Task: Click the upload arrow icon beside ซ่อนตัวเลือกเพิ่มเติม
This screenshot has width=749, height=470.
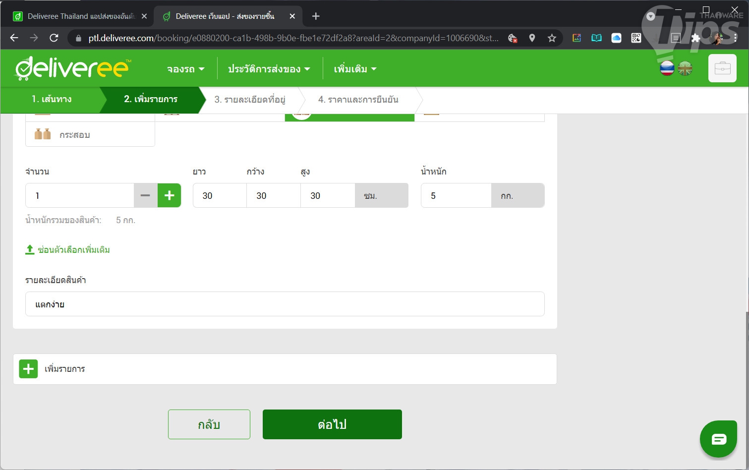Action: pos(30,249)
